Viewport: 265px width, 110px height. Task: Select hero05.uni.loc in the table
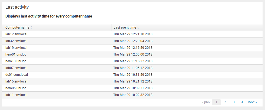coord(16,88)
